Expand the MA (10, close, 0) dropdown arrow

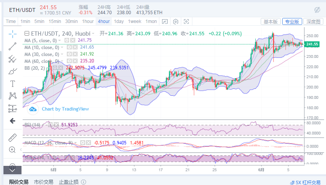point(62,47)
